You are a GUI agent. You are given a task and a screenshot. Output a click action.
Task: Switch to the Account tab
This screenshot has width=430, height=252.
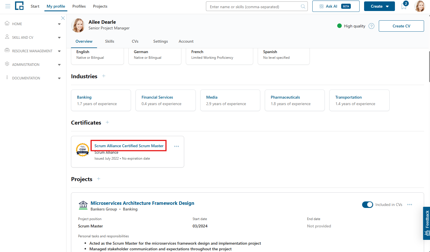[x=186, y=41]
